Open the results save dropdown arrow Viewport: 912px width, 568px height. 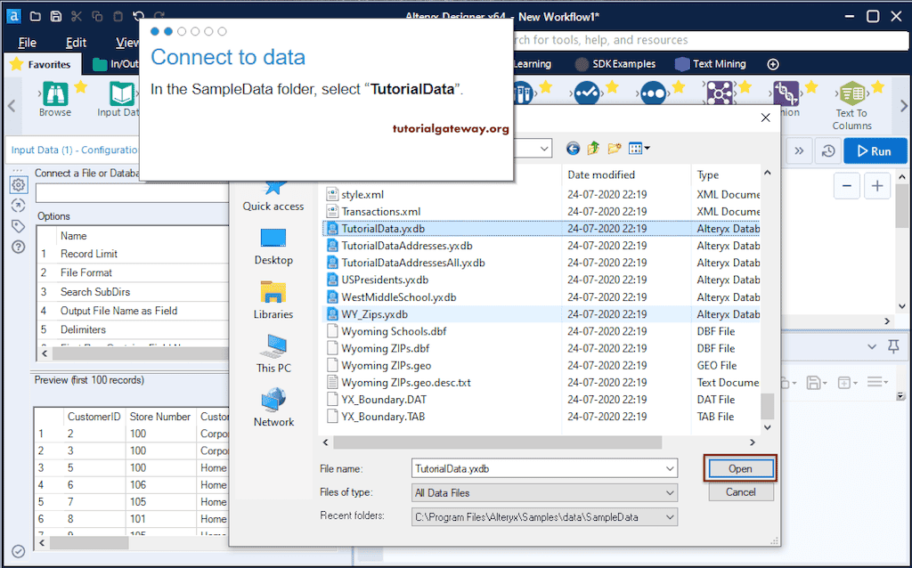826,383
